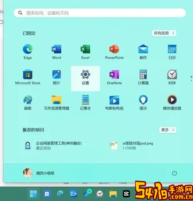This screenshot has height=201, width=193.
Task: Open CapCut icon on taskbar
Action: (x=126, y=194)
